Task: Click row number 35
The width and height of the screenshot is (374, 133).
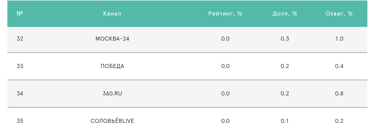Action: (20, 121)
